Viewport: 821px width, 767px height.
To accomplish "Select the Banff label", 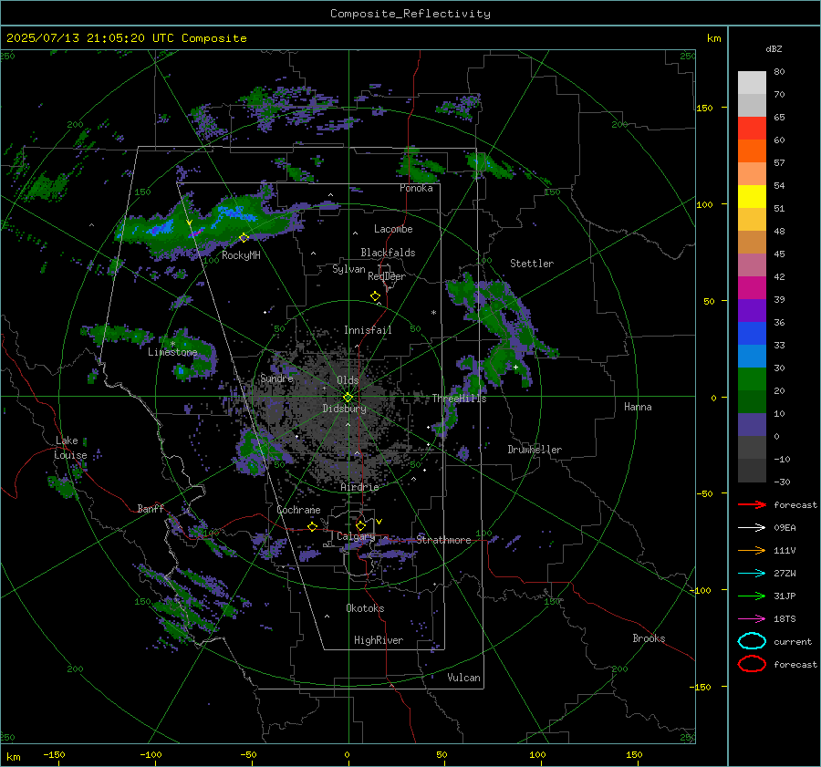I will point(151,509).
